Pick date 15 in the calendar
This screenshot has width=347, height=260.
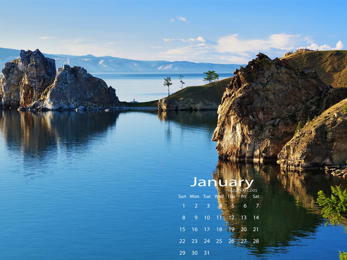point(182,230)
